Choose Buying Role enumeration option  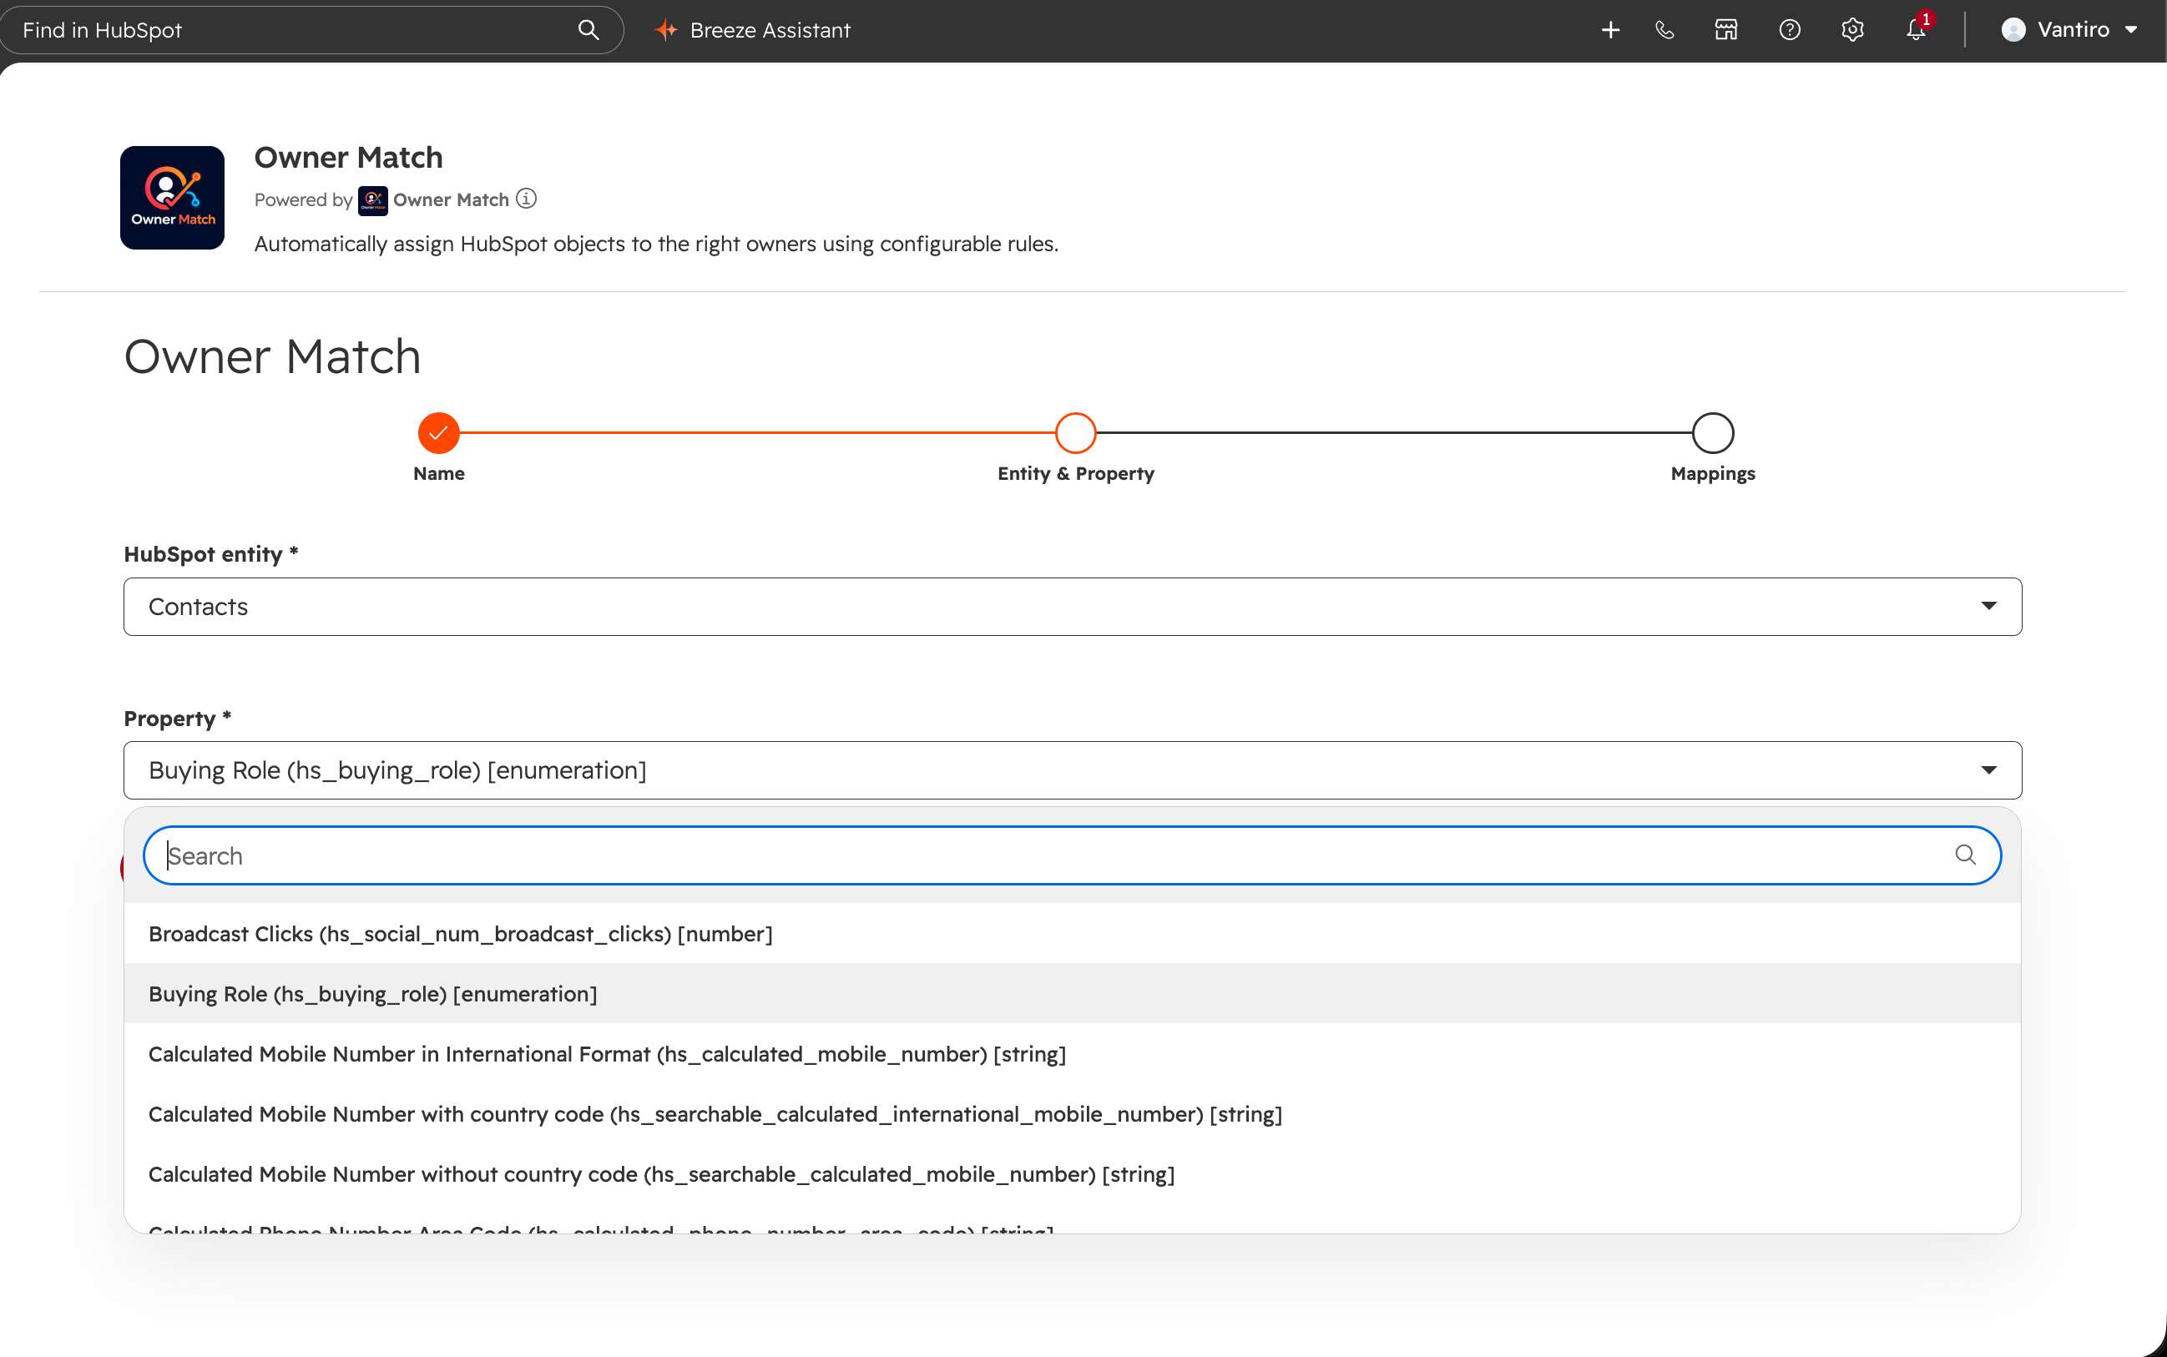[1072, 993]
